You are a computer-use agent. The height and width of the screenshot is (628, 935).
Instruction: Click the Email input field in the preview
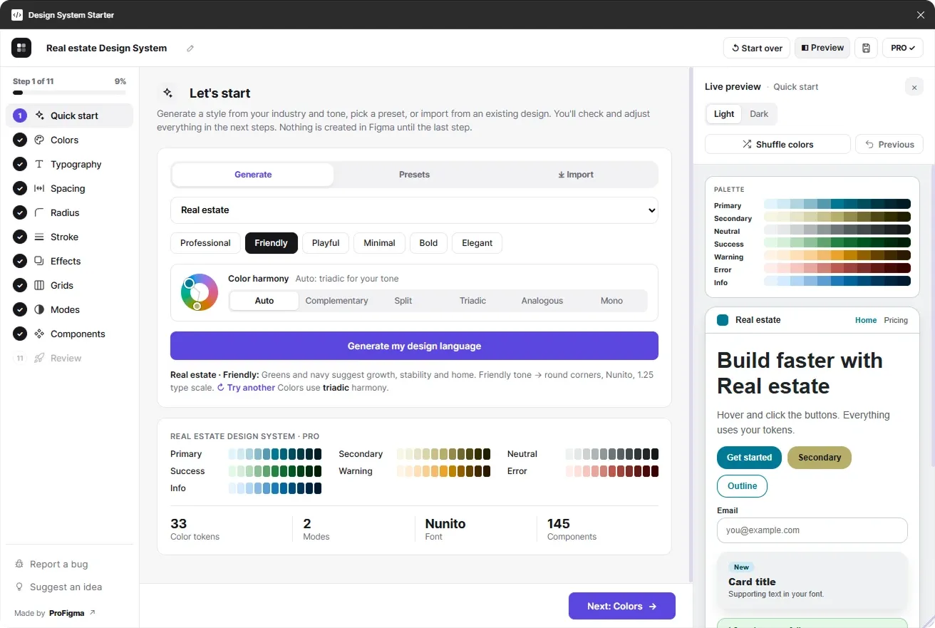(812, 530)
